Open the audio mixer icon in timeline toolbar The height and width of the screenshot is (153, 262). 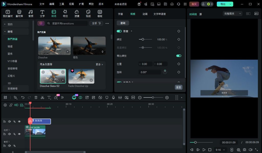[x=120, y=97]
